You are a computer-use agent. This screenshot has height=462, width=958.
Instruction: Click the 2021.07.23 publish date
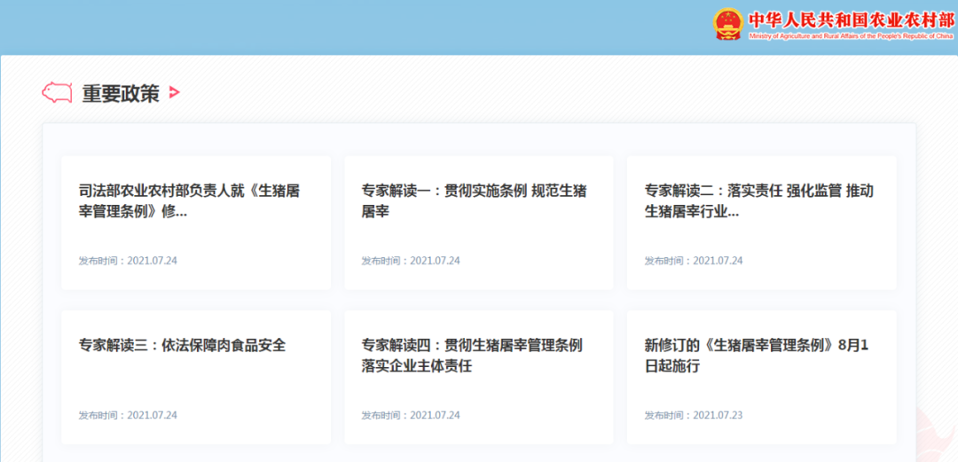(694, 415)
